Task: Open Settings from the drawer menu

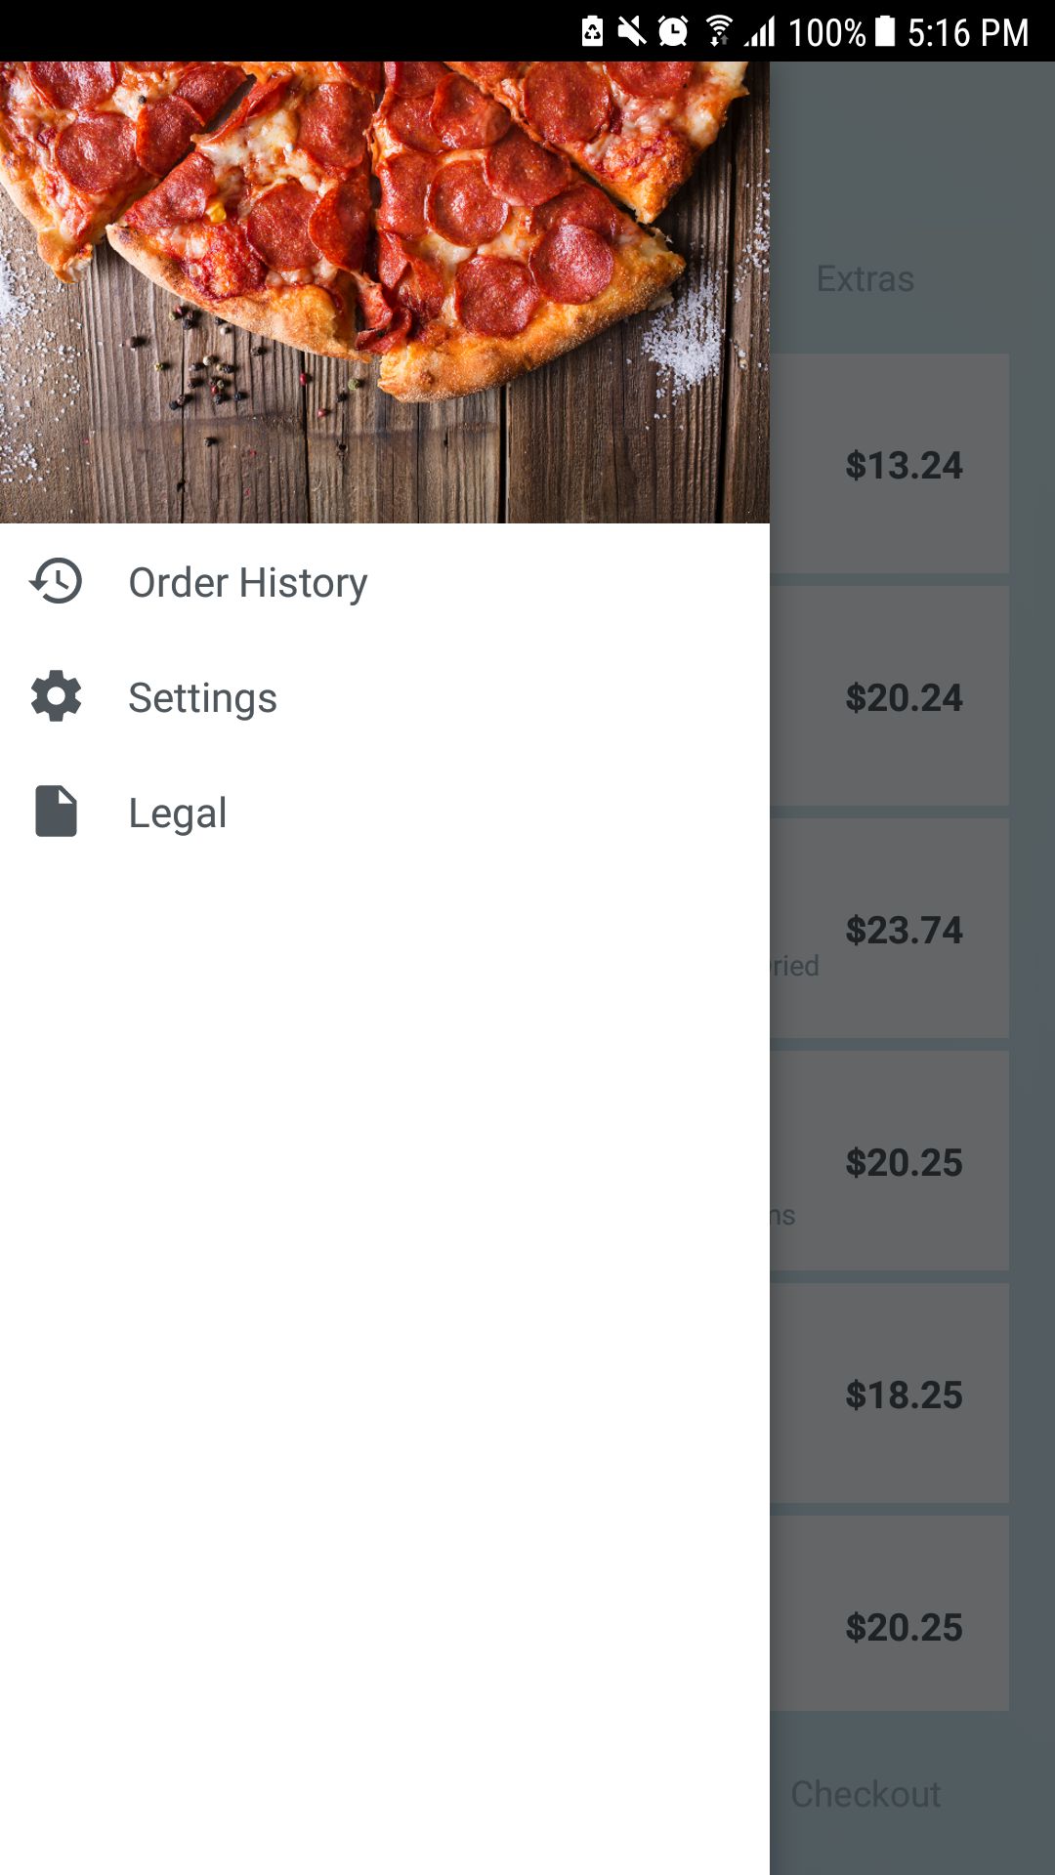Action: tap(203, 698)
